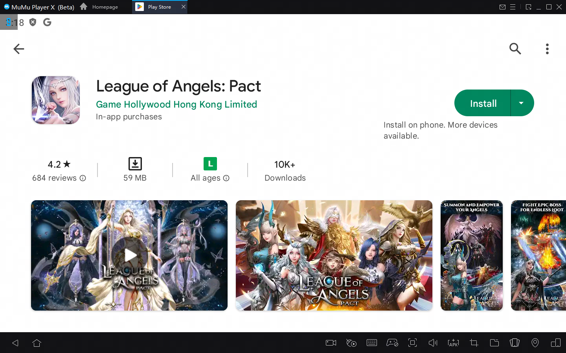This screenshot has height=353, width=566.
Task: Open the MuMu hamburger menu
Action: tap(513, 7)
